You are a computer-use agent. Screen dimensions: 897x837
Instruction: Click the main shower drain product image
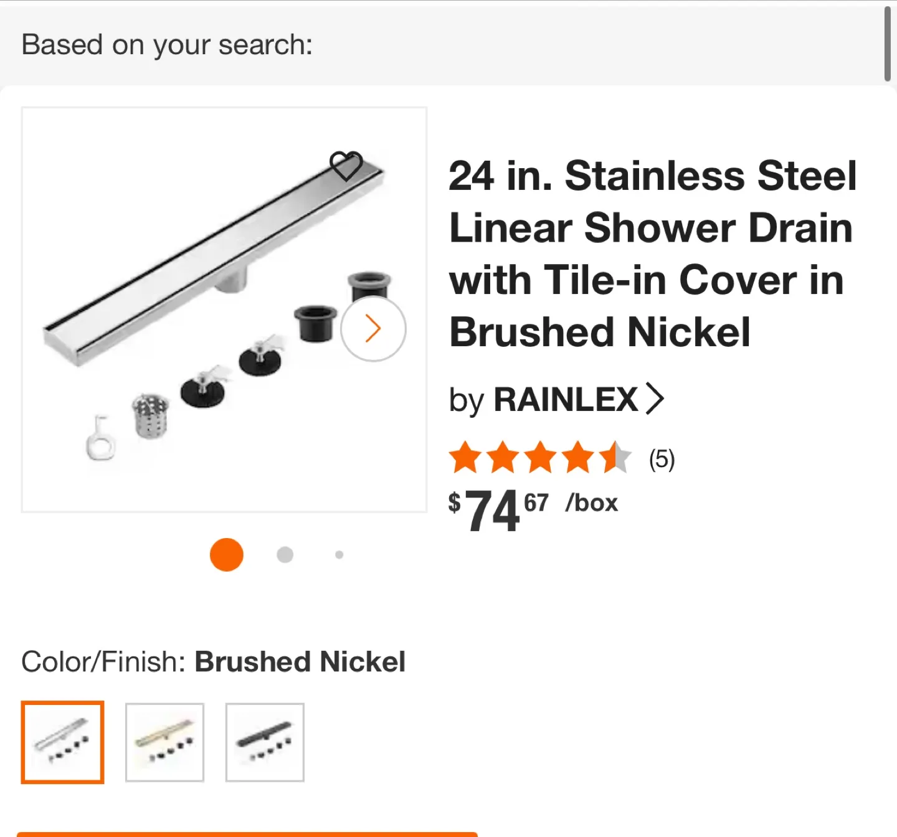click(x=224, y=310)
